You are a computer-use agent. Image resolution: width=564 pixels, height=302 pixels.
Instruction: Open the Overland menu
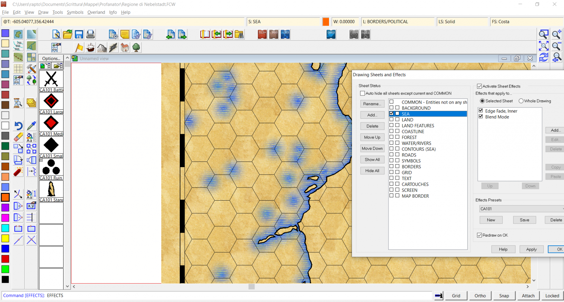pos(96,12)
